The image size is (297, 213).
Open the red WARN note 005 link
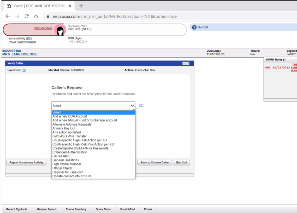[294, 67]
